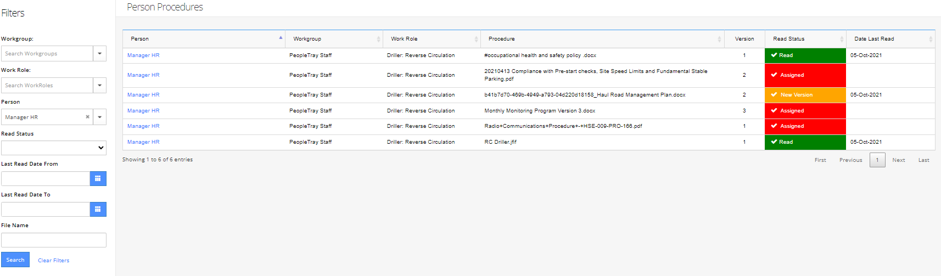This screenshot has height=276, width=941.
Task: Sort table by the Workgroup column
Action: click(334, 39)
